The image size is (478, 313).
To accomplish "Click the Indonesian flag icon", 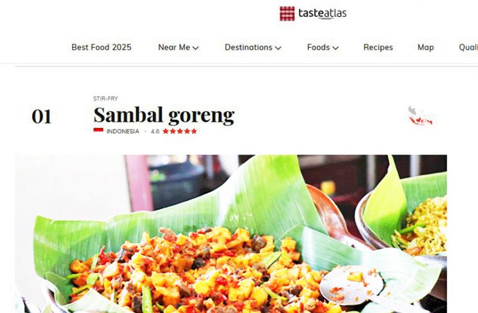I will [x=98, y=130].
